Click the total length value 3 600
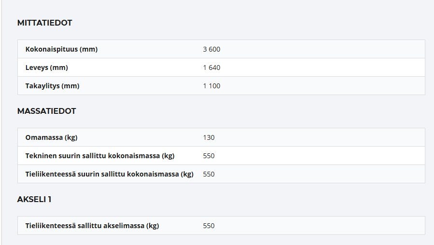The image size is (434, 245). [211, 49]
